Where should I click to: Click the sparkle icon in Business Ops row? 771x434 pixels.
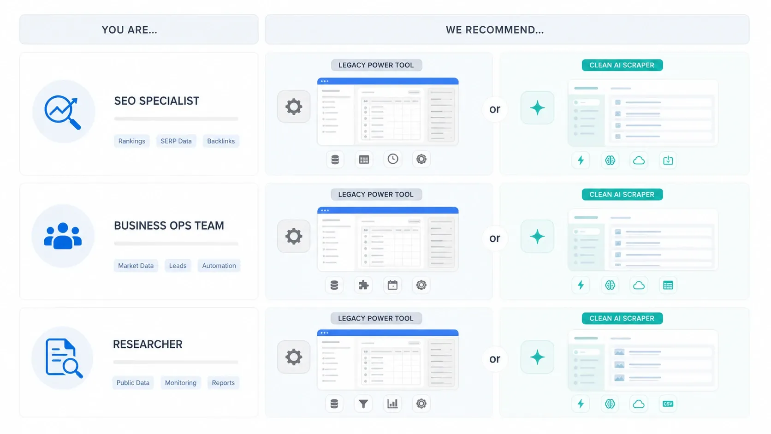coord(537,237)
